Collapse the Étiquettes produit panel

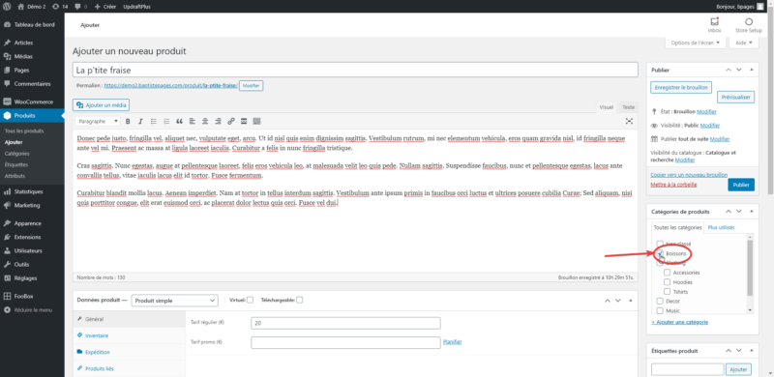pos(752,351)
